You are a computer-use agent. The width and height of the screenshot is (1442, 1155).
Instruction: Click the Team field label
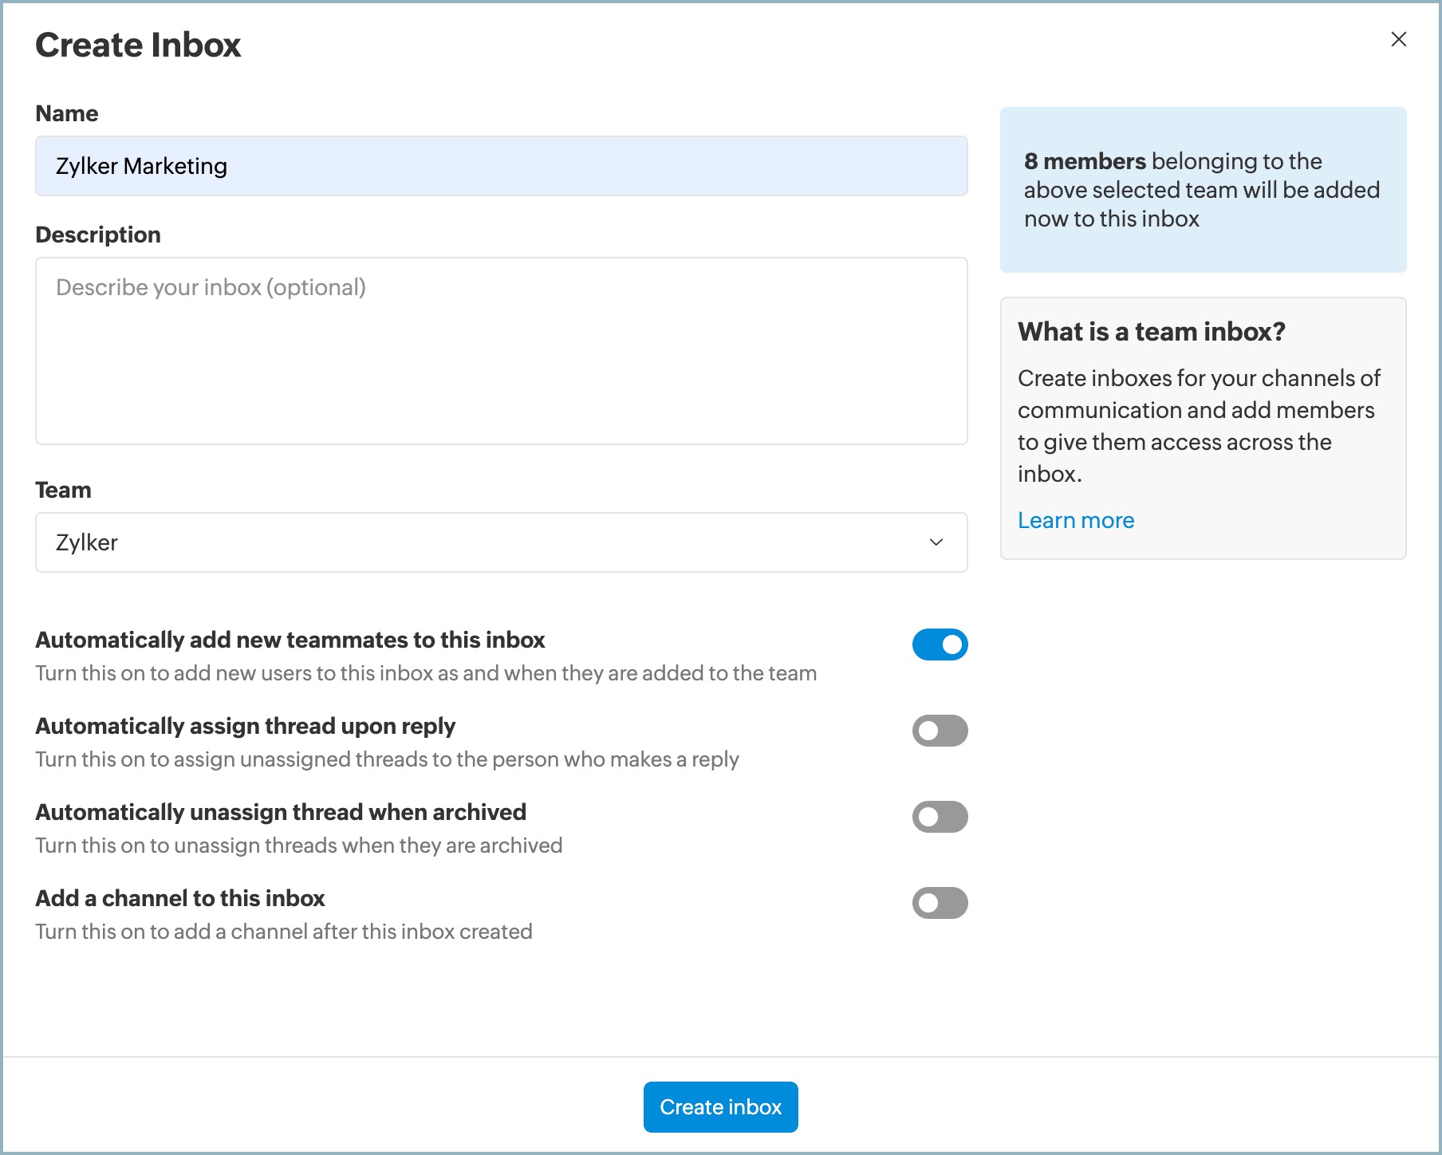pos(63,490)
